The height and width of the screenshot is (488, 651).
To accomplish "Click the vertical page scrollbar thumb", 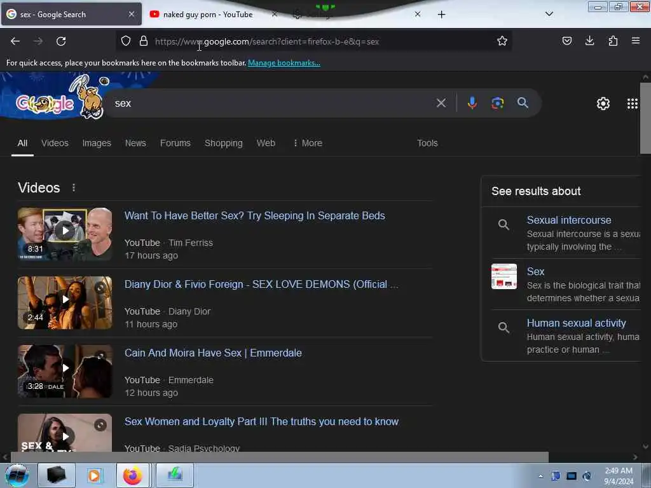I will pyautogui.click(x=645, y=118).
